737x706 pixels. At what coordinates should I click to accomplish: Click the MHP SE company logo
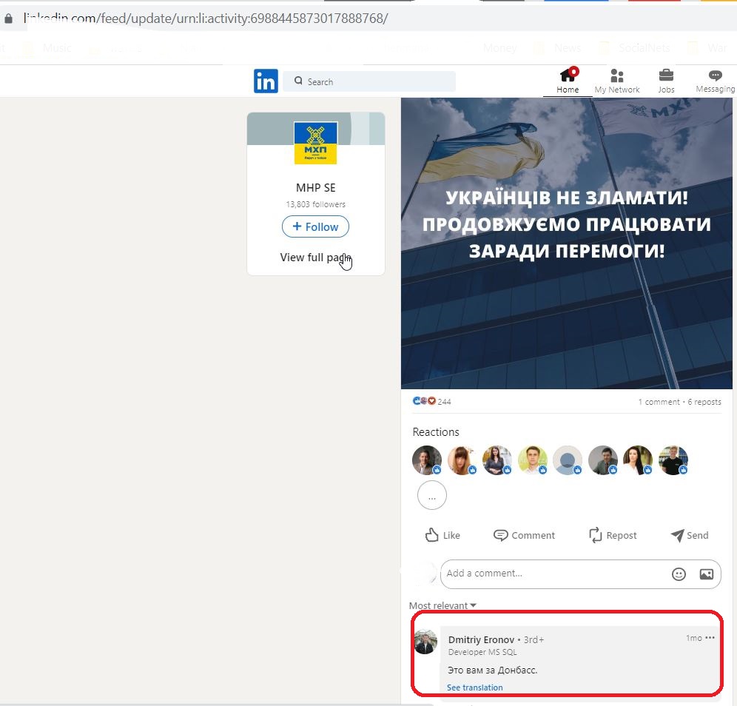[315, 143]
